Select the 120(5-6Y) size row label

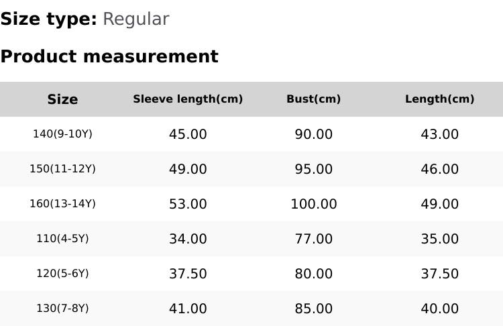click(62, 274)
